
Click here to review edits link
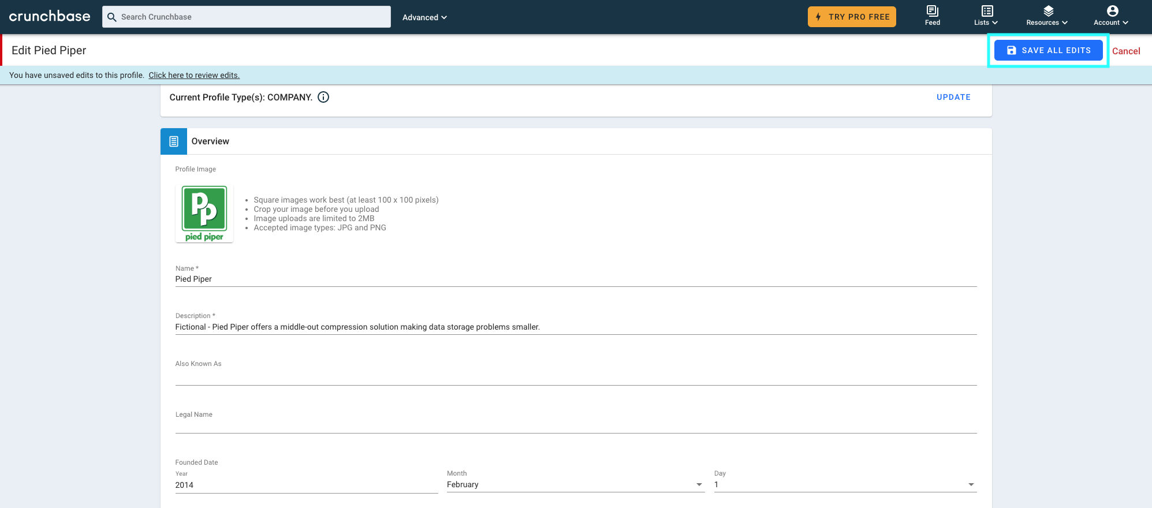194,75
